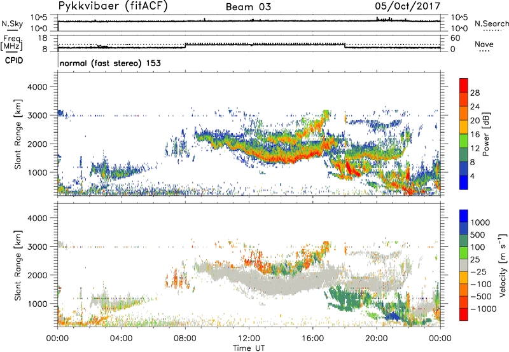Screen dimensions: 509x352
Task: Click the blue top of the velocity colorbar
Action: coord(464,216)
